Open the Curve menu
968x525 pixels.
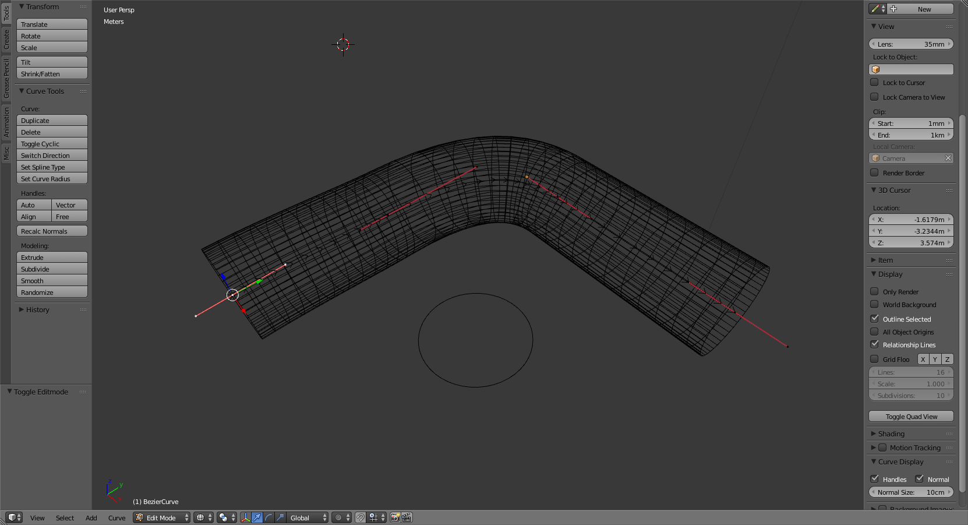click(x=116, y=518)
